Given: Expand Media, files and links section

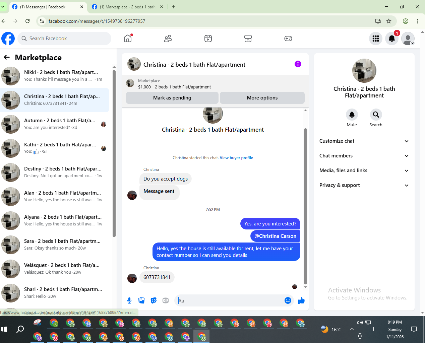Looking at the screenshot, I should point(364,170).
